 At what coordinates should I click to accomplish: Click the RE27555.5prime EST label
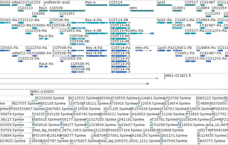coord(25,104)
